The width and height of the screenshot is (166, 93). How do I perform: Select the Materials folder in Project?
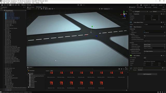(33, 78)
